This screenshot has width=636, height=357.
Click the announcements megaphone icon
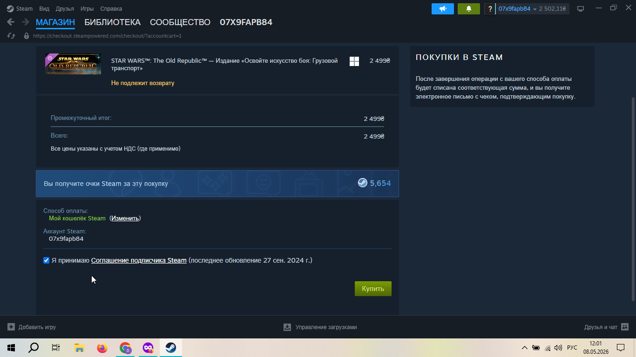[443, 9]
